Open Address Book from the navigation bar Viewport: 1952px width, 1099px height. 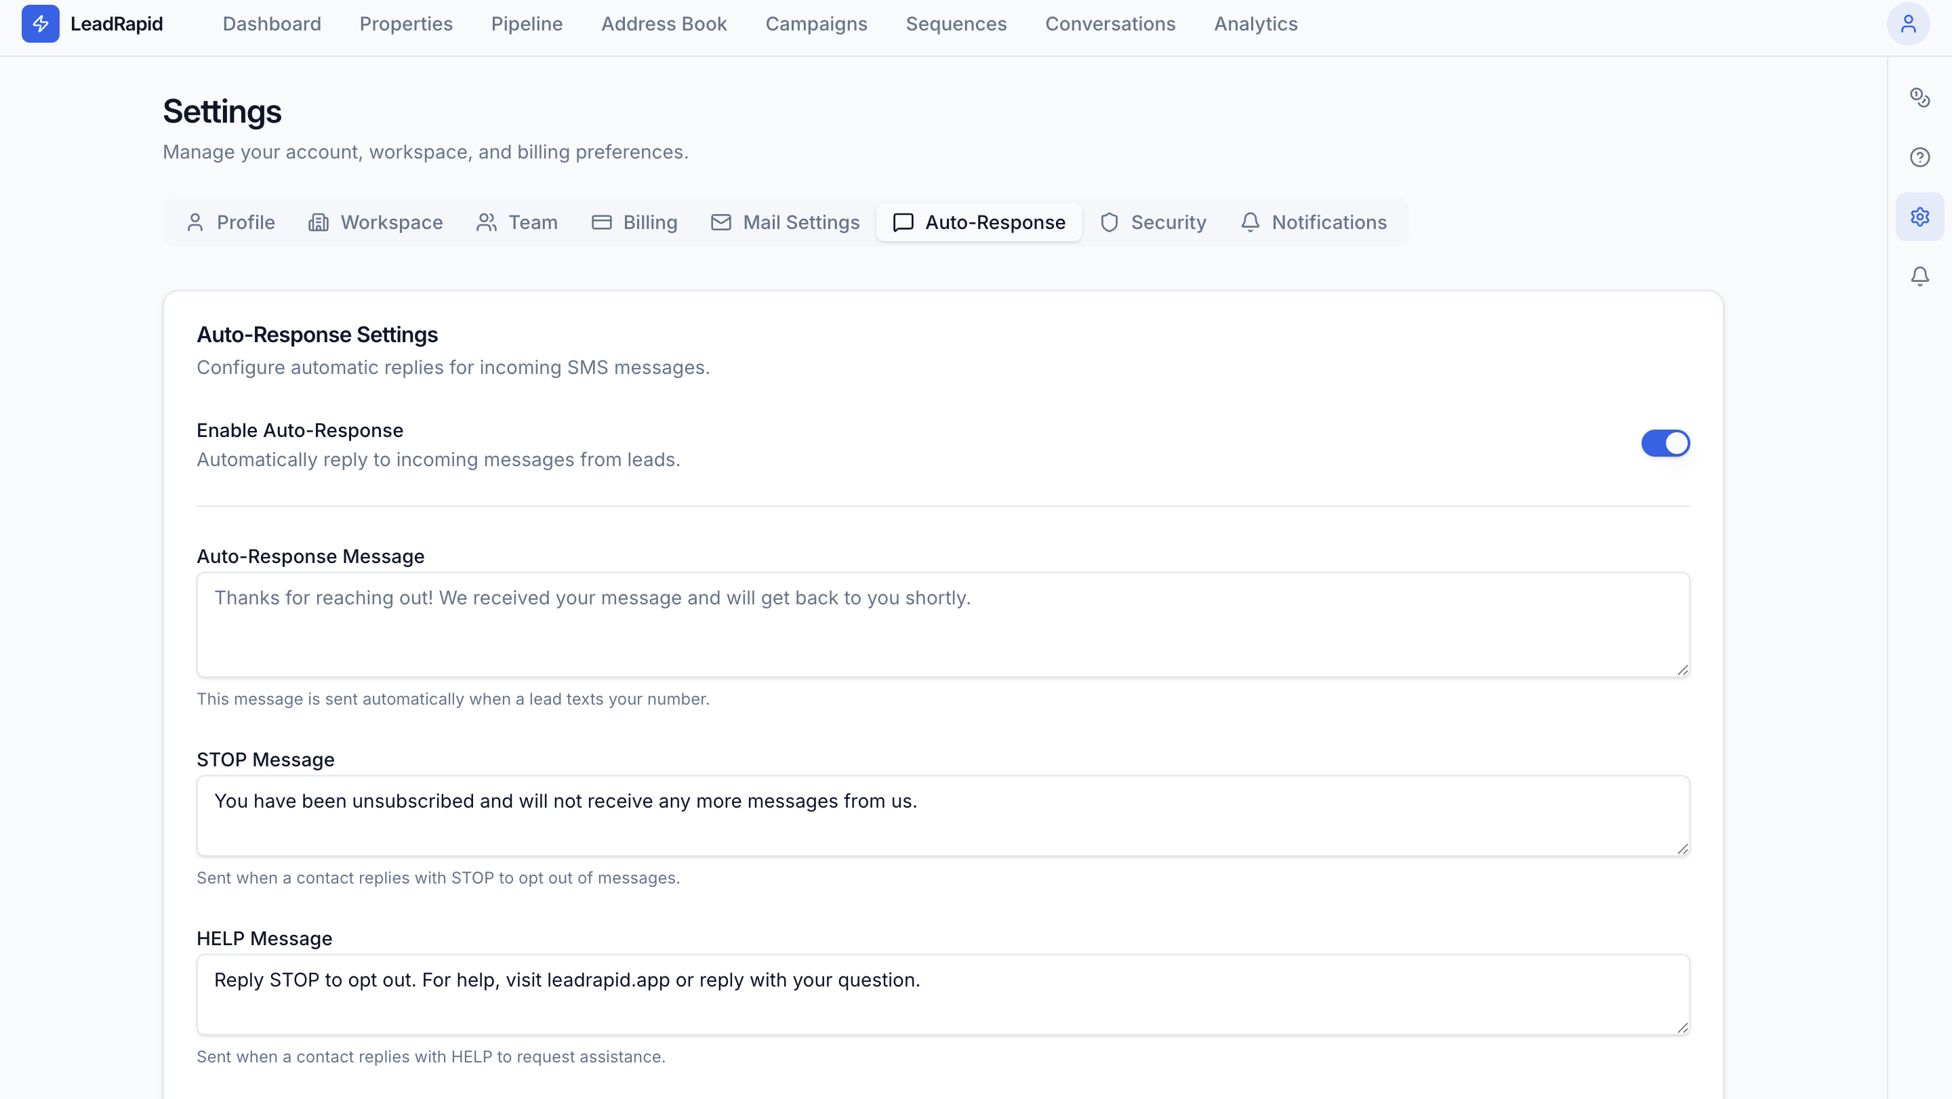click(x=664, y=24)
